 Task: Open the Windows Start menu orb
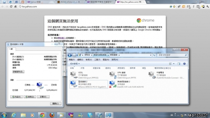click(x=4, y=115)
